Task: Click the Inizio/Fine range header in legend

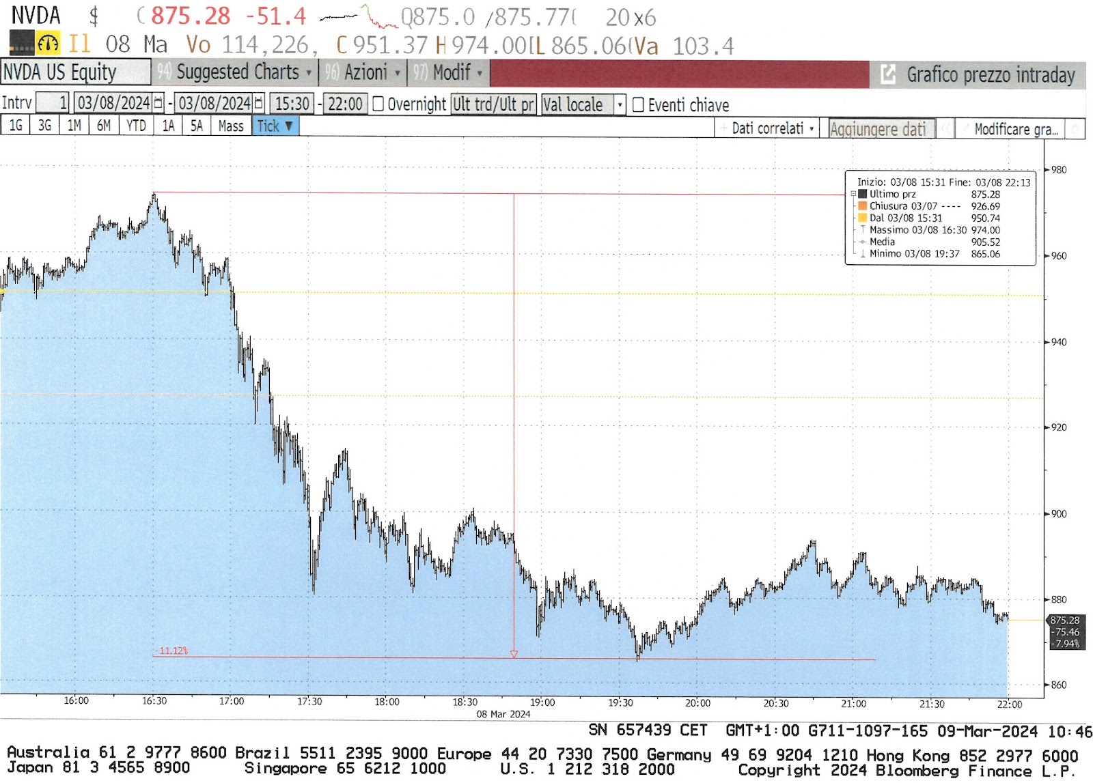Action: (x=943, y=182)
